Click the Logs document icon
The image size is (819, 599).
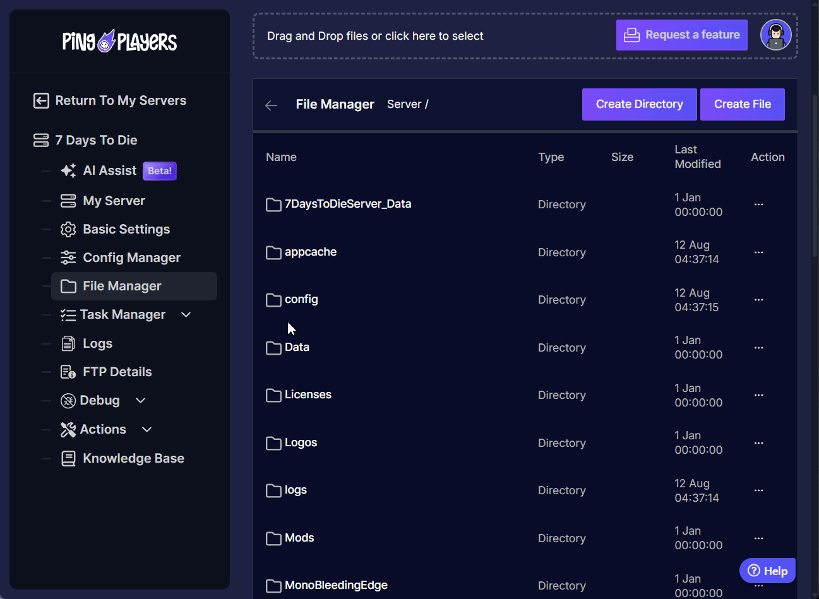[68, 343]
